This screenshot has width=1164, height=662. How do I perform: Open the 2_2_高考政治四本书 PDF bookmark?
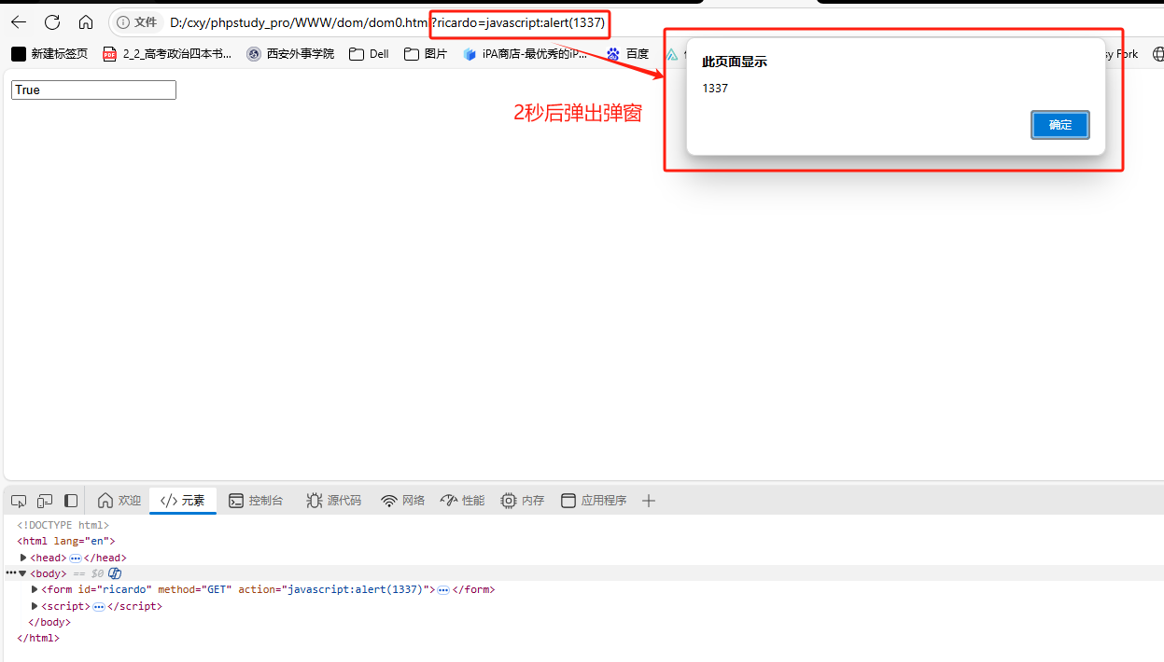click(x=167, y=54)
